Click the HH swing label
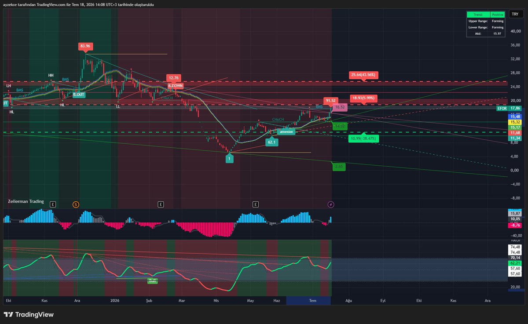 (x=51, y=76)
